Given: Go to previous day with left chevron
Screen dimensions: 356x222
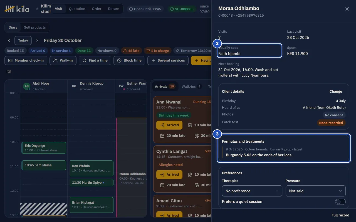Looking at the screenshot, I should (x=9, y=41).
